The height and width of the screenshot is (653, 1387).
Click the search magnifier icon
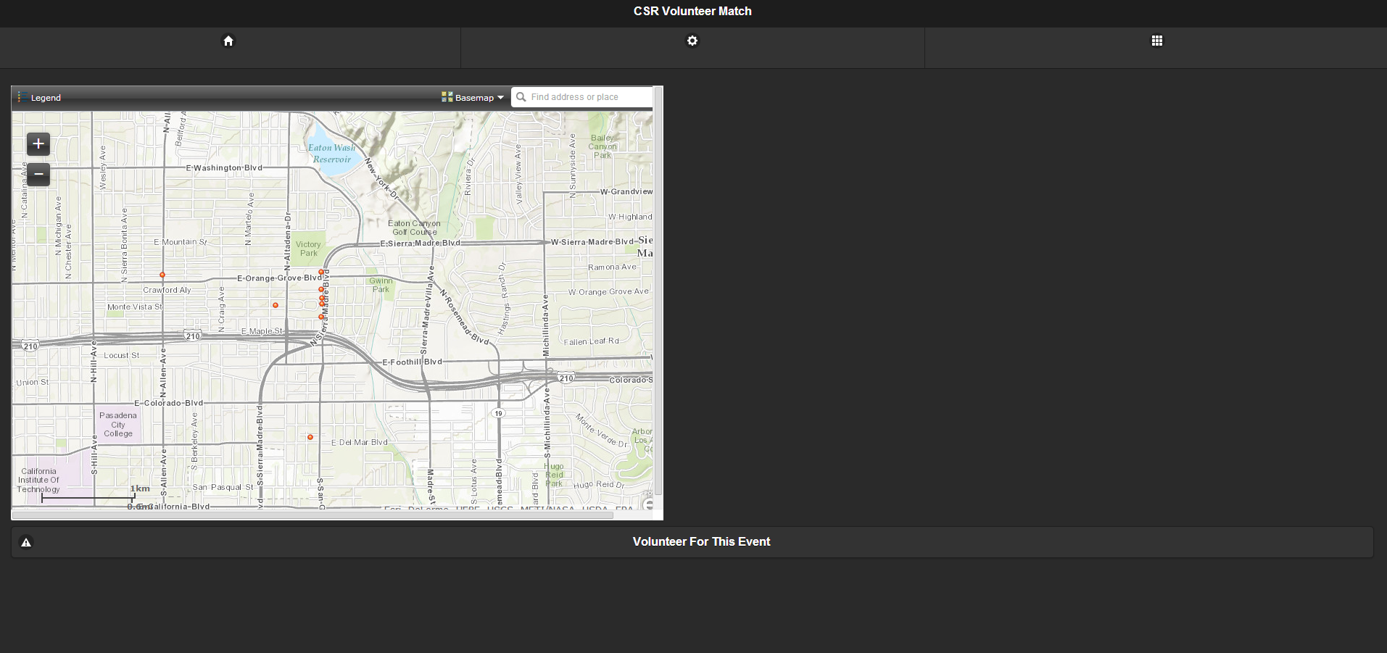pos(521,97)
